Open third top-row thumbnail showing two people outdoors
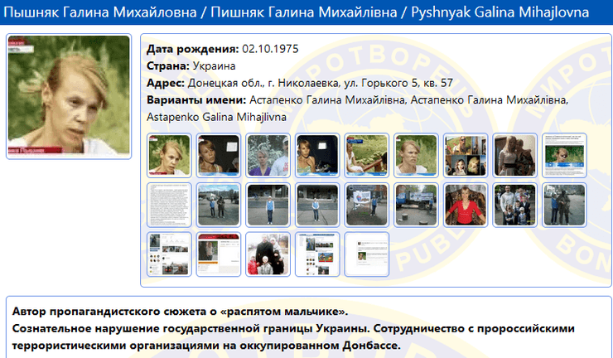Image resolution: width=613 pixels, height=358 pixels. (268, 156)
